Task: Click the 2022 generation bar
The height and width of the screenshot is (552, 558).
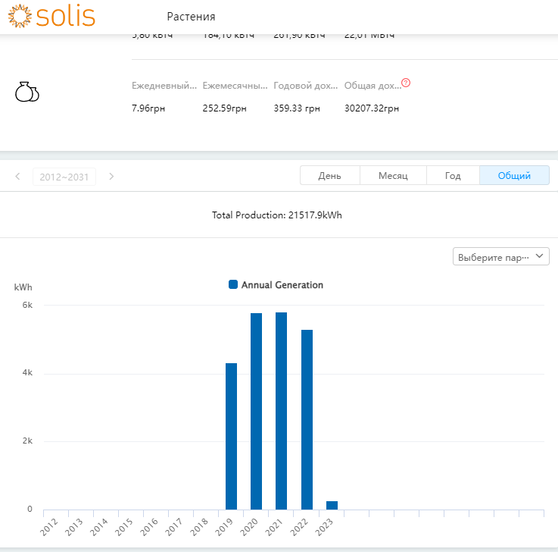Action: coord(307,419)
